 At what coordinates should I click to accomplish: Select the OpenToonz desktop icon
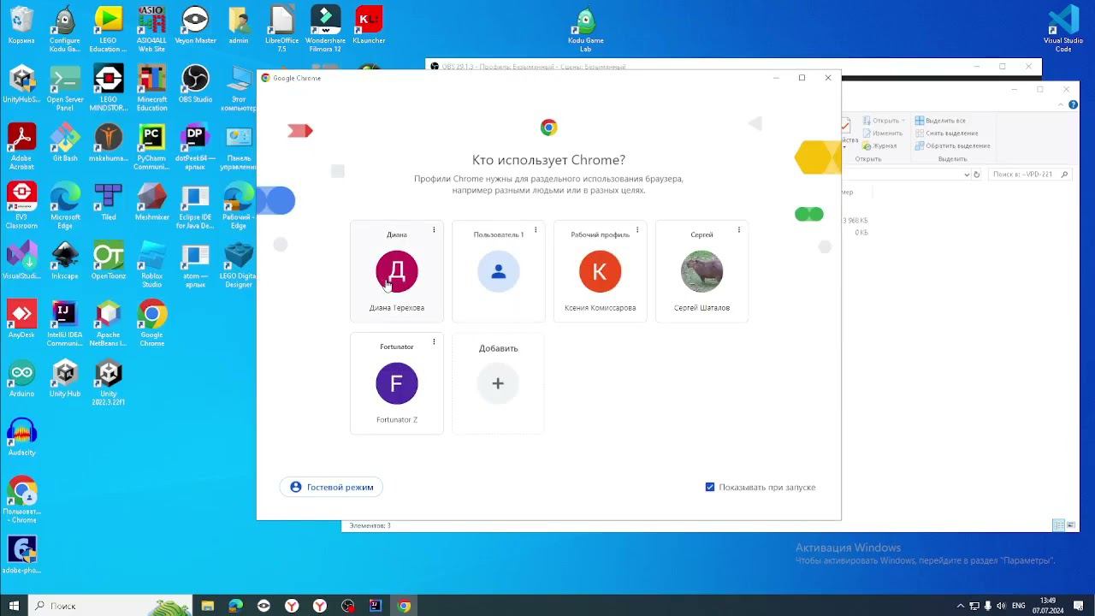pos(109,263)
